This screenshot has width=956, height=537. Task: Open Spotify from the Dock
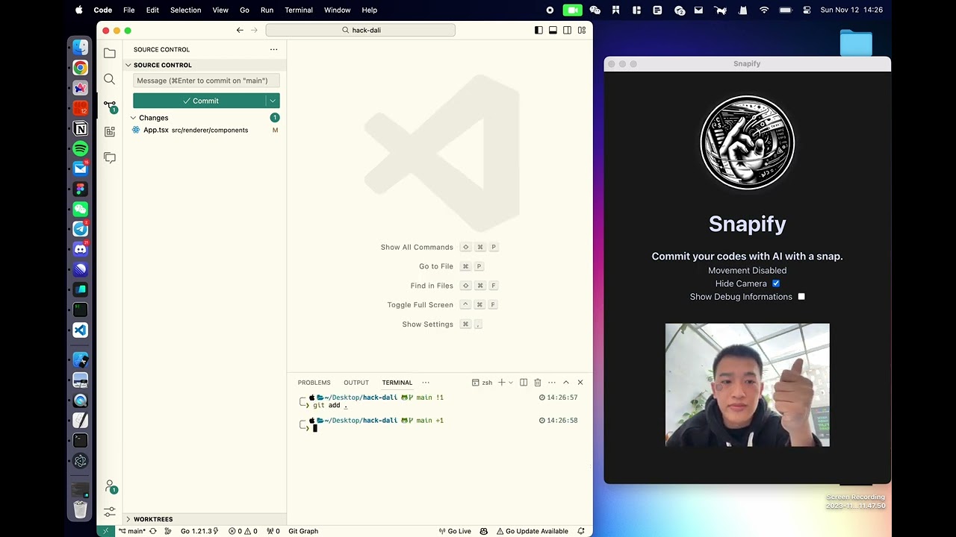(x=81, y=148)
